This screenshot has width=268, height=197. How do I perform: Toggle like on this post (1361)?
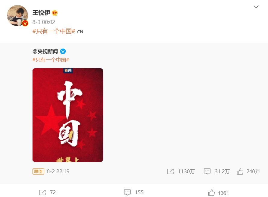(211, 193)
